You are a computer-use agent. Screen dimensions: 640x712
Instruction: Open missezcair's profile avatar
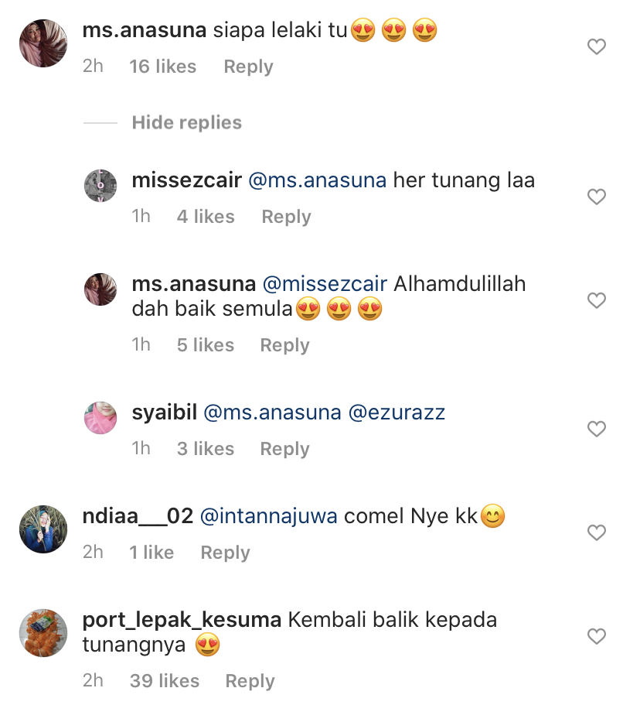click(100, 186)
